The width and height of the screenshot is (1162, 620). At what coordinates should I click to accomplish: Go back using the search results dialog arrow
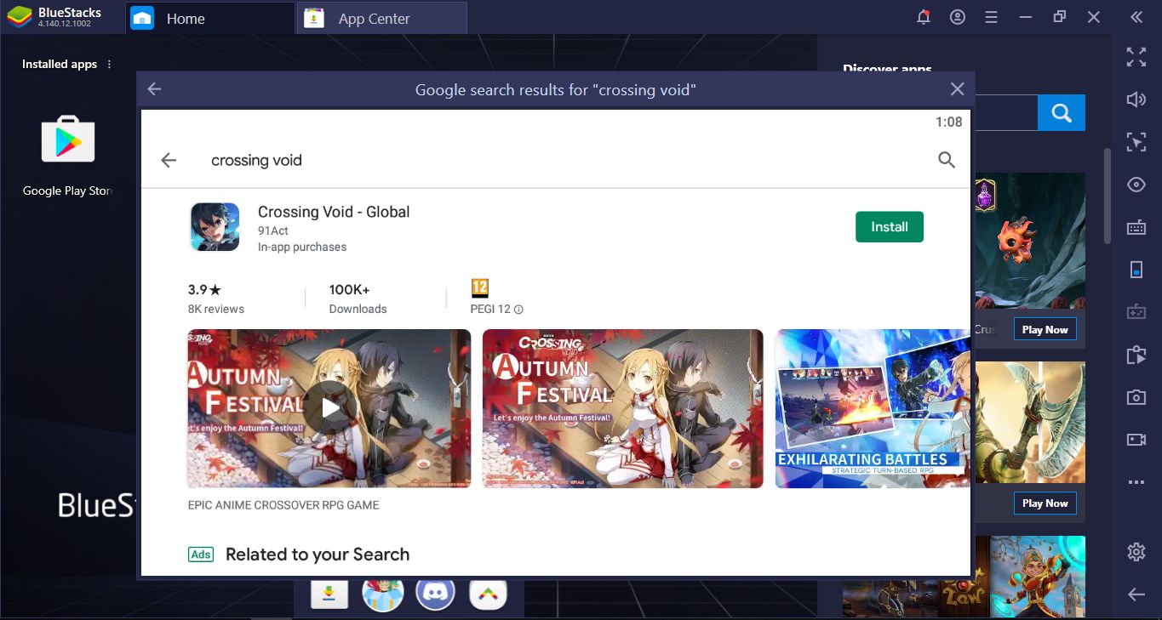point(154,89)
